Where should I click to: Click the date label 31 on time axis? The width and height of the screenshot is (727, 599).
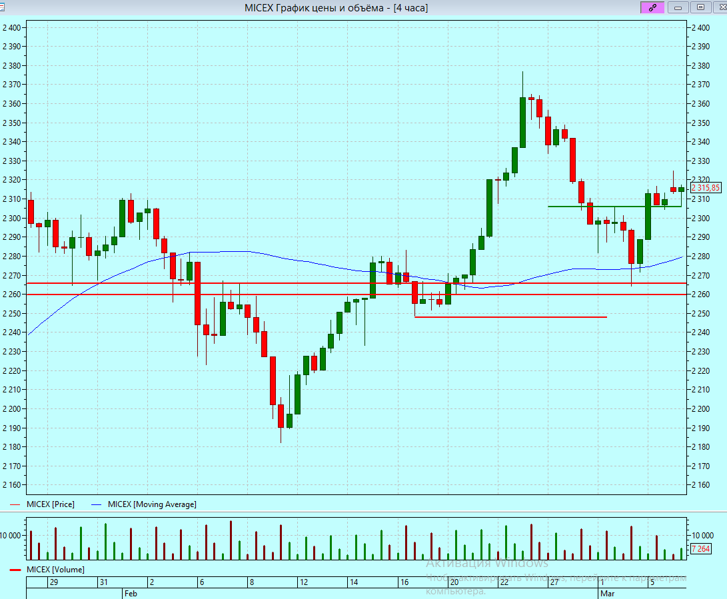tap(103, 582)
